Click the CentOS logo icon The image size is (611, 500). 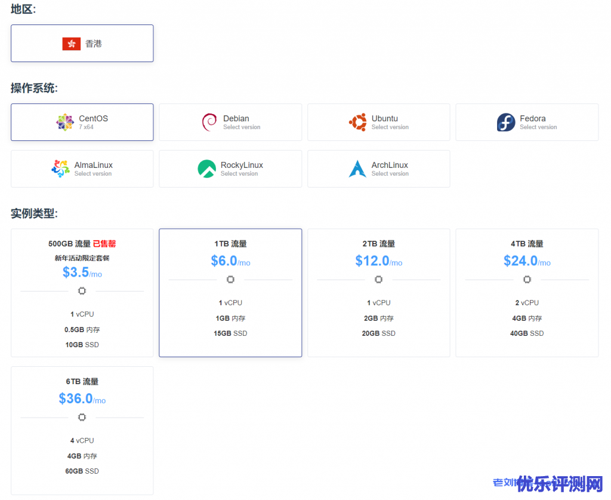(65, 122)
